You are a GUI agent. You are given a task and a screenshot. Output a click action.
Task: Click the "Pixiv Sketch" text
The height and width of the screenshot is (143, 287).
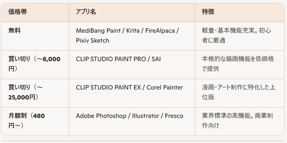(x=92, y=41)
